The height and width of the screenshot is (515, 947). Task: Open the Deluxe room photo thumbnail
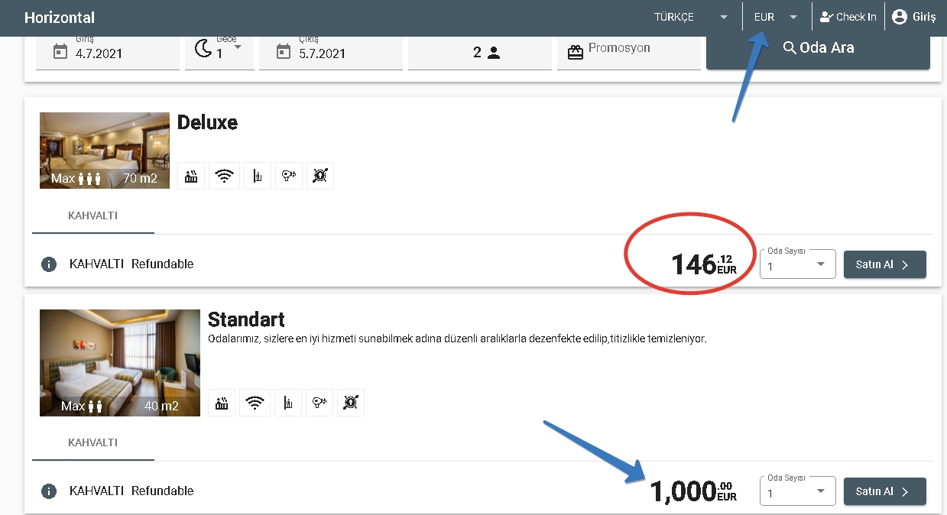(x=105, y=151)
